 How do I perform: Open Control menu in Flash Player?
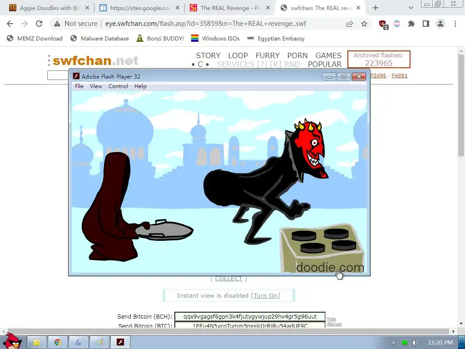pos(118,86)
